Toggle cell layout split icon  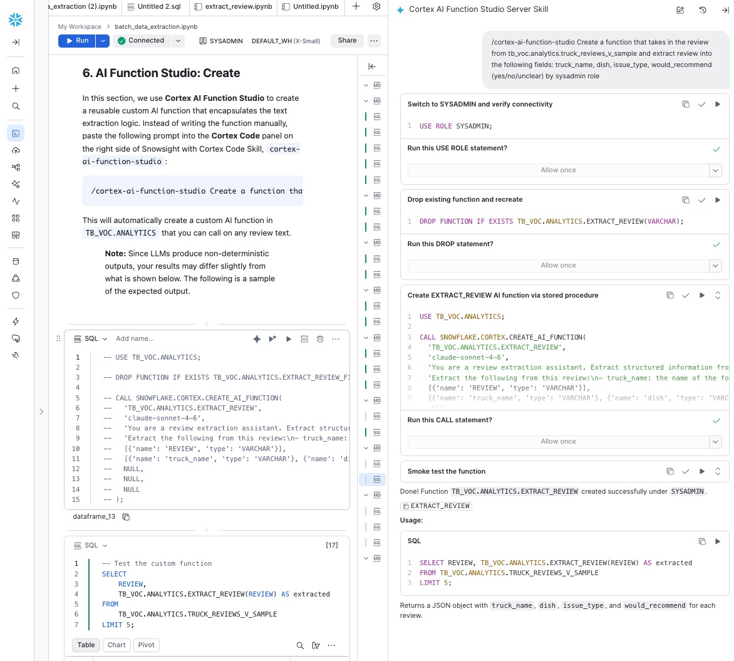304,339
